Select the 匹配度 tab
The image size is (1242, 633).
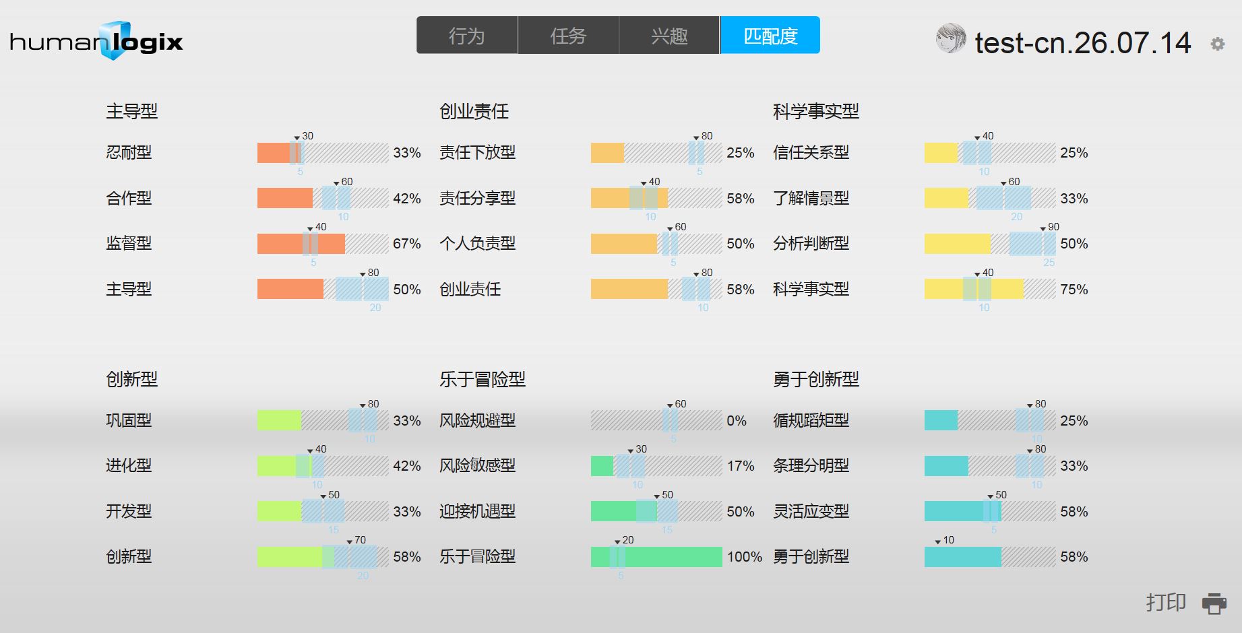[770, 35]
